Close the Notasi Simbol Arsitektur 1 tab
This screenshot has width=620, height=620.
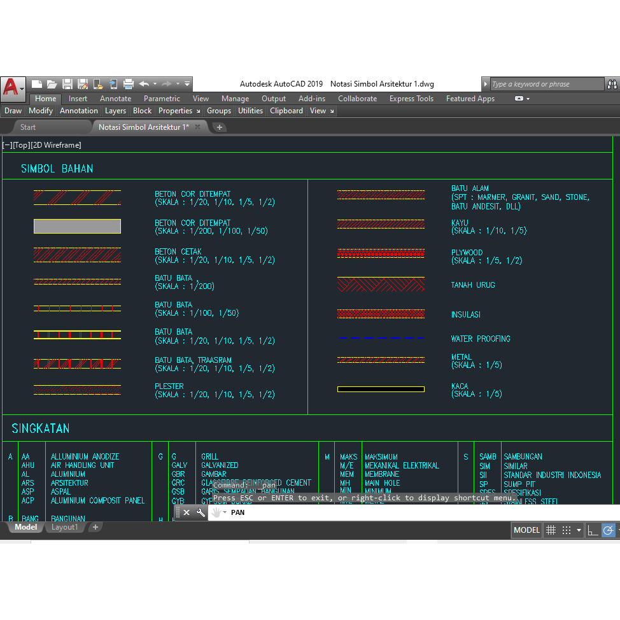tap(197, 127)
